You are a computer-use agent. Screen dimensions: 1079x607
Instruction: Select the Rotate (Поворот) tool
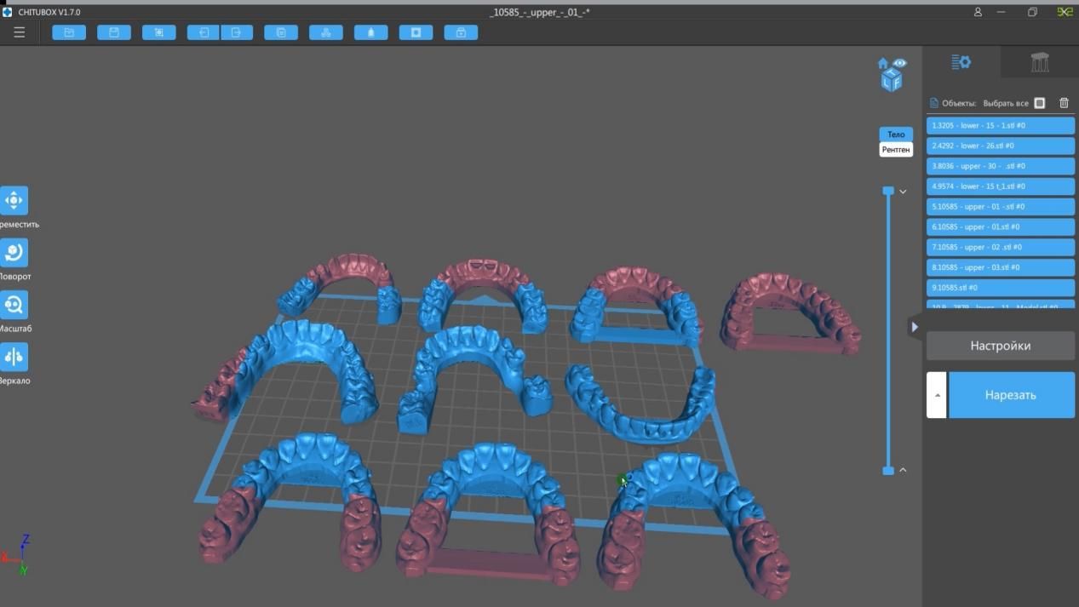(x=14, y=252)
